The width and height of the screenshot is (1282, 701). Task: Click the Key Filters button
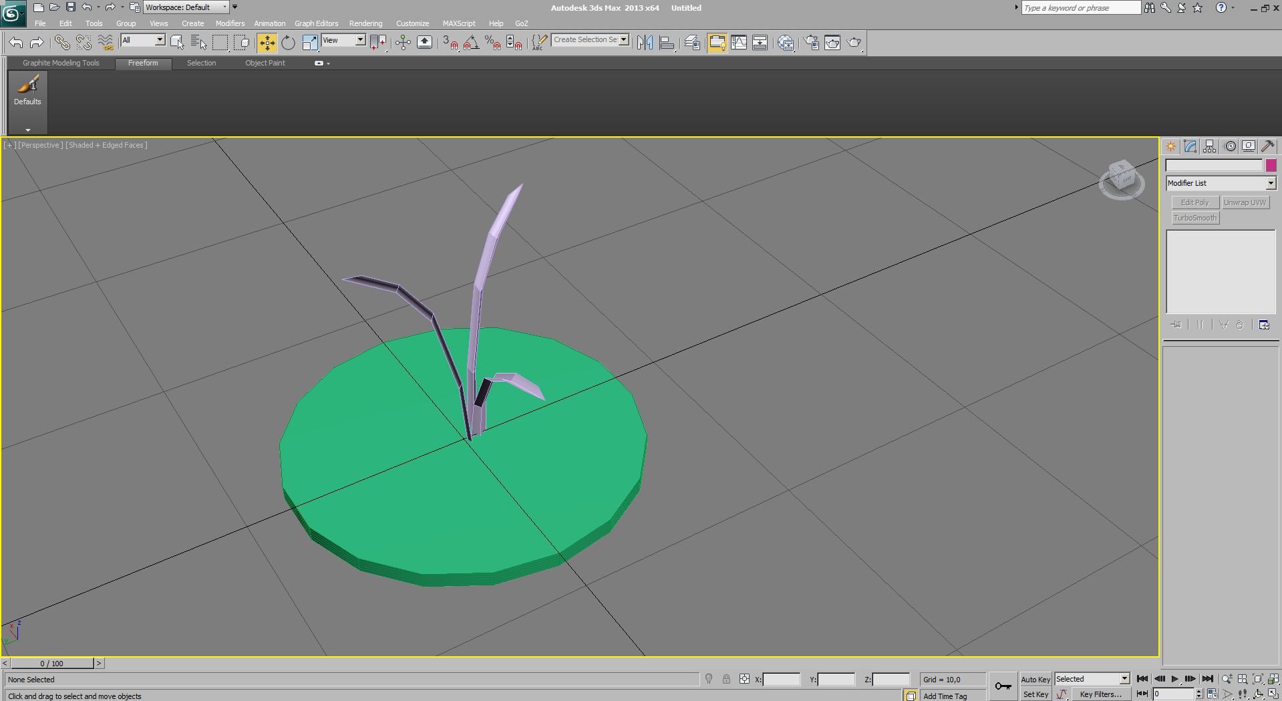1100,694
